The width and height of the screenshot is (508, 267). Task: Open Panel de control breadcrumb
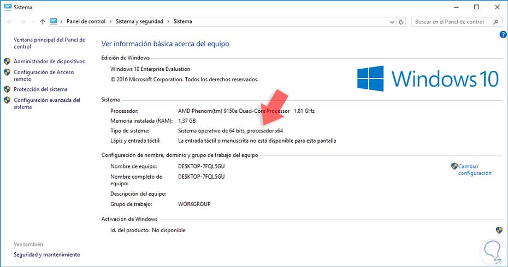pos(86,21)
